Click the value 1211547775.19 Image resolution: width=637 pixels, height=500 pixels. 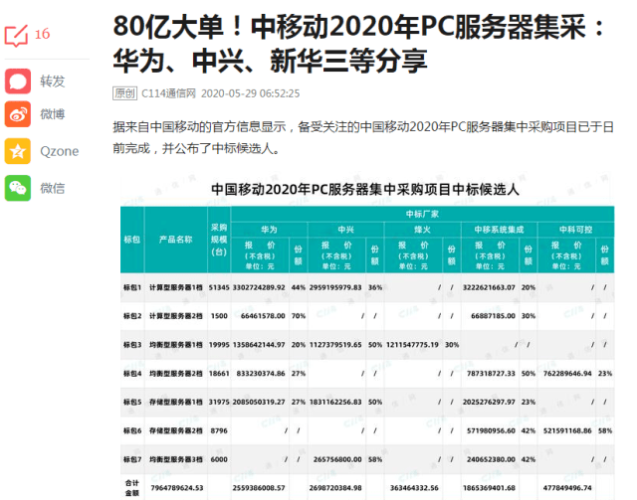(412, 345)
